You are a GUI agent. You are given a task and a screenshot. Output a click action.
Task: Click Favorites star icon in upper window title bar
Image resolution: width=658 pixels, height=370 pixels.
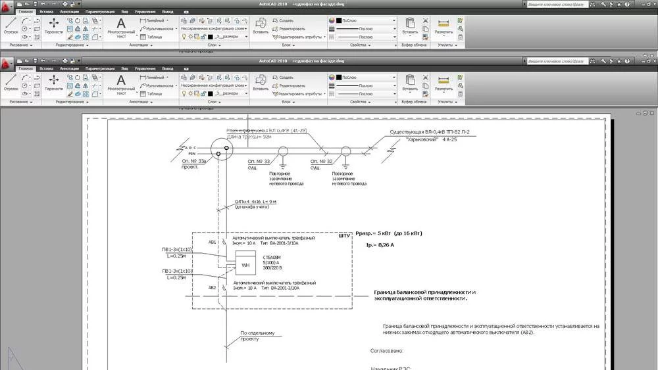tap(619, 4)
